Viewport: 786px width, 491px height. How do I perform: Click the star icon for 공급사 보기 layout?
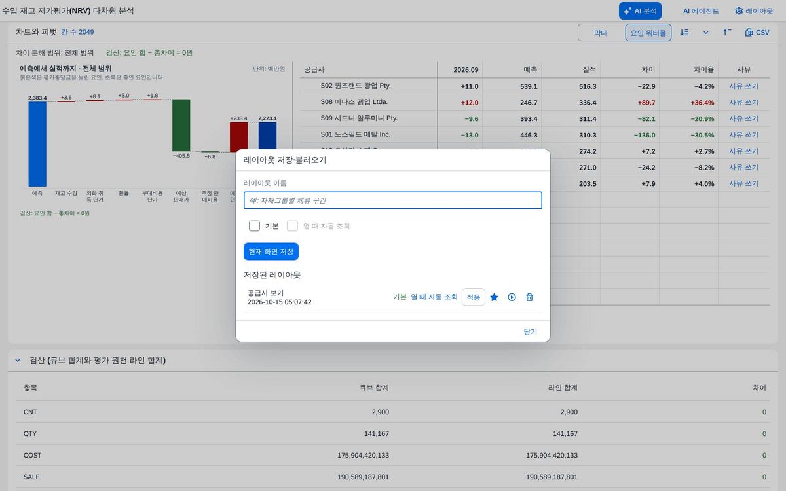[495, 297]
